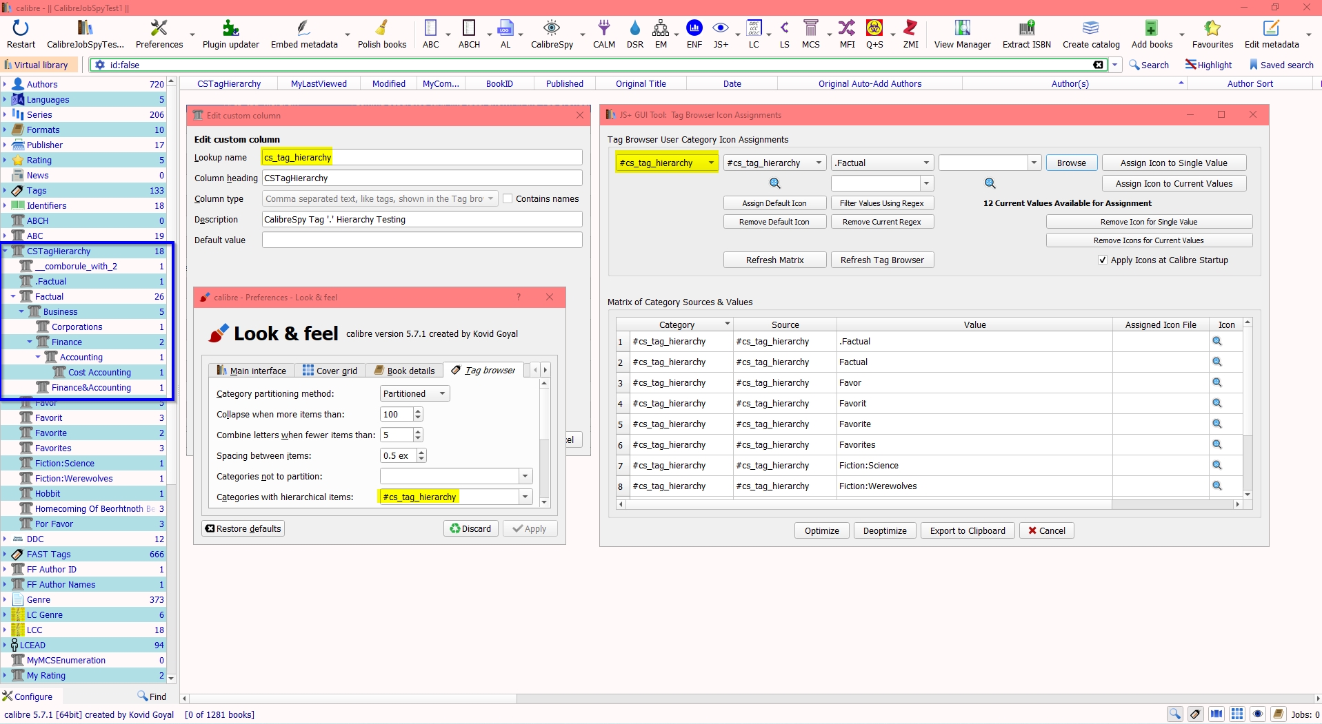Click the Discard button
1322x724 pixels.
pyautogui.click(x=470, y=528)
